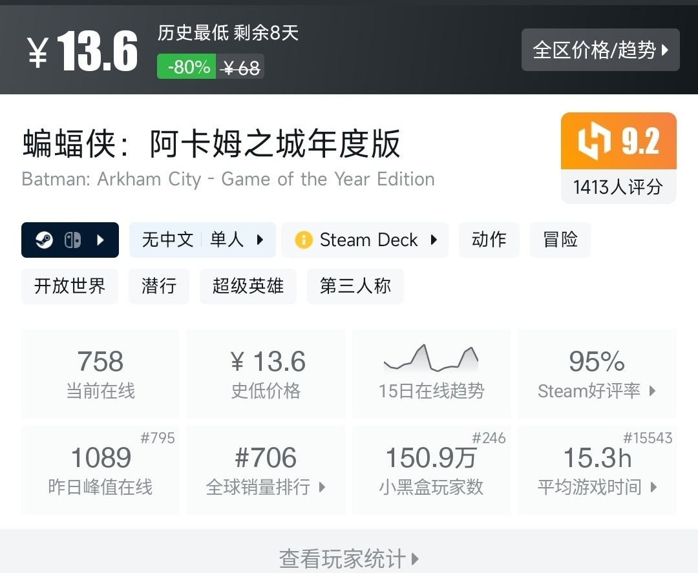Click the Steam platform icon
Image resolution: width=698 pixels, height=573 pixels.
(44, 240)
